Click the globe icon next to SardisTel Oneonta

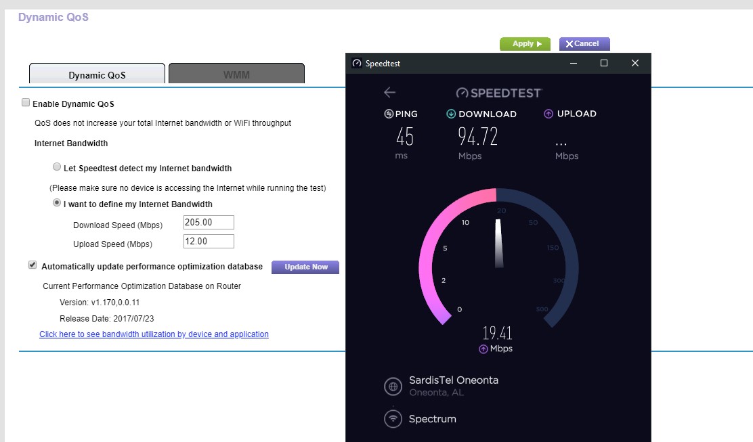tap(393, 386)
